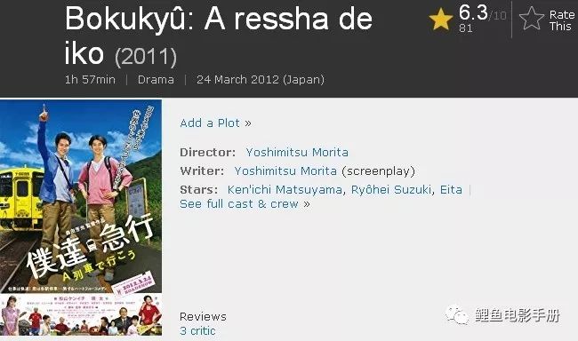Click the 鲤鱼电影手册 watermark text
This screenshot has height=341, width=578.
(x=518, y=315)
